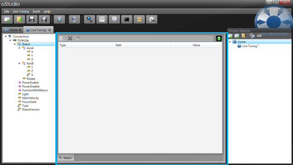Open the Live Tuning menu
This screenshot has width=293, height=165.
tap(21, 11)
